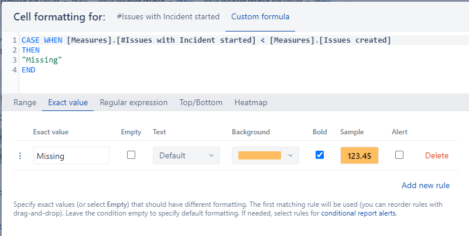Switch to the Top/Bottom tab
The height and width of the screenshot is (236, 469).
(201, 102)
